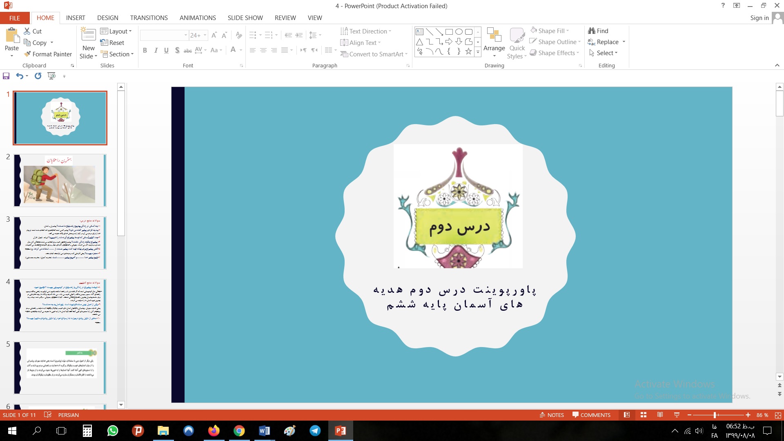Viewport: 784px width, 441px height.
Task: Open the Section dropdown menu
Action: pos(117,54)
